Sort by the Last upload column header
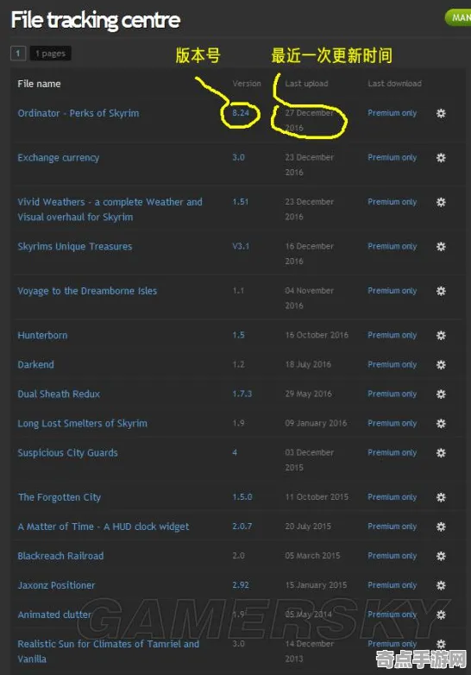Screen dimensions: 471x675 (307, 84)
